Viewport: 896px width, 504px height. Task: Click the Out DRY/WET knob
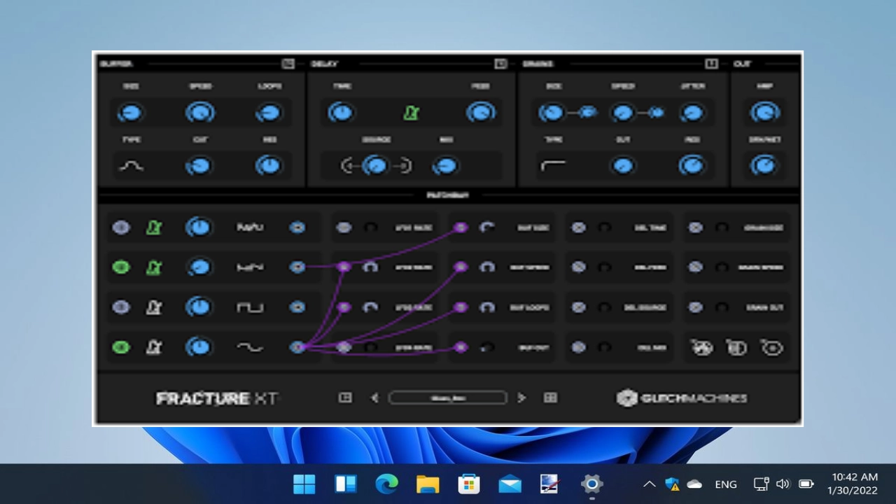[x=764, y=166]
